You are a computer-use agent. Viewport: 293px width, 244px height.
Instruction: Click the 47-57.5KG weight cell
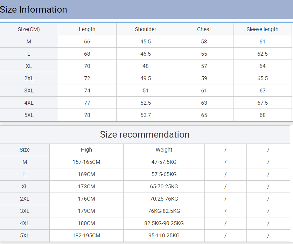[164, 162]
